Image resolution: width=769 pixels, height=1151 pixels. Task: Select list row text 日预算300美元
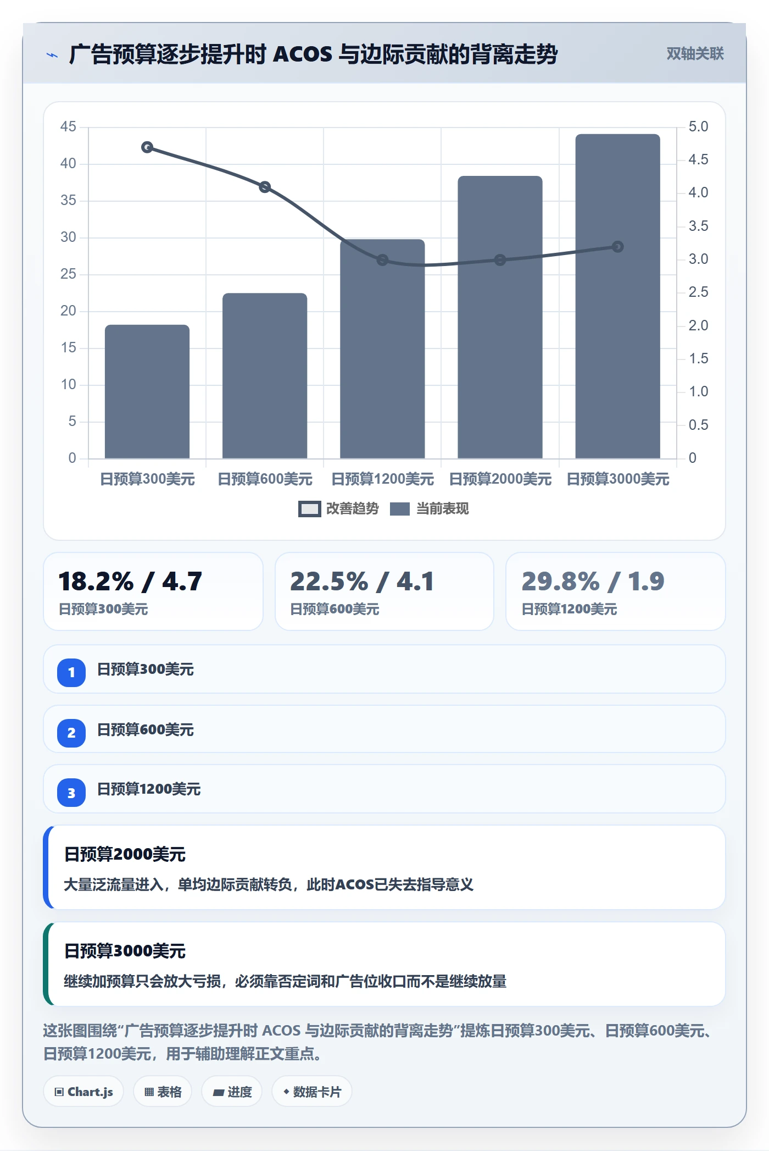coord(146,669)
